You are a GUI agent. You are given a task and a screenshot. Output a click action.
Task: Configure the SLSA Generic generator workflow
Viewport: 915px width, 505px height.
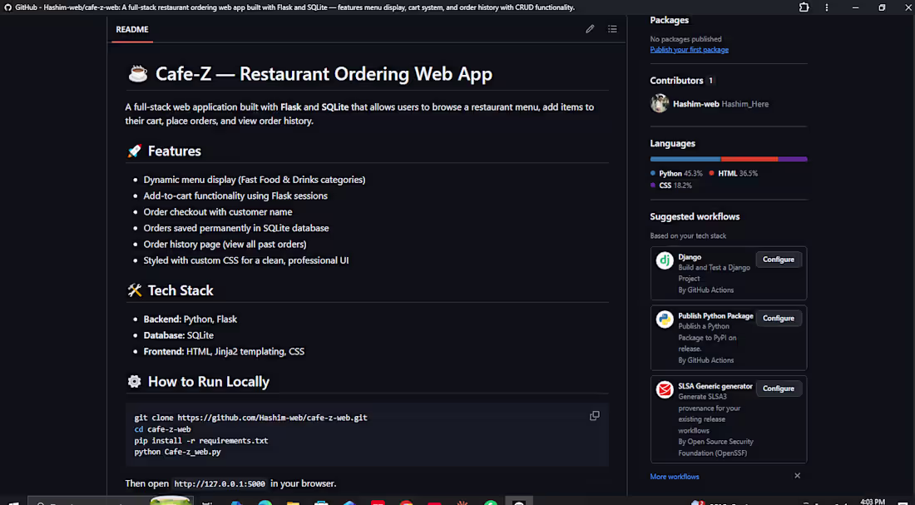[x=779, y=389]
